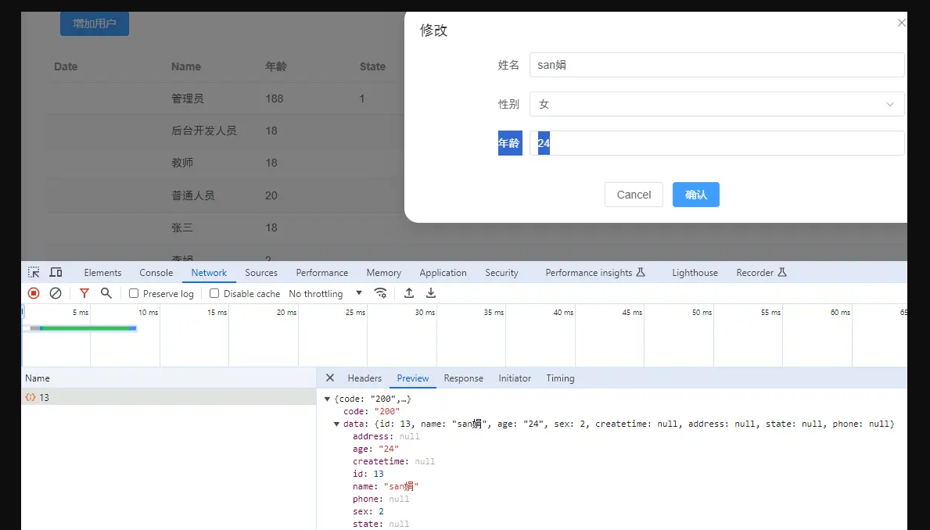Click the 张三 row name cell
The width and height of the screenshot is (930, 530).
click(182, 227)
